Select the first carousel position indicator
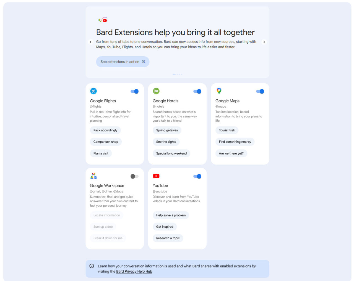 tap(174, 74)
